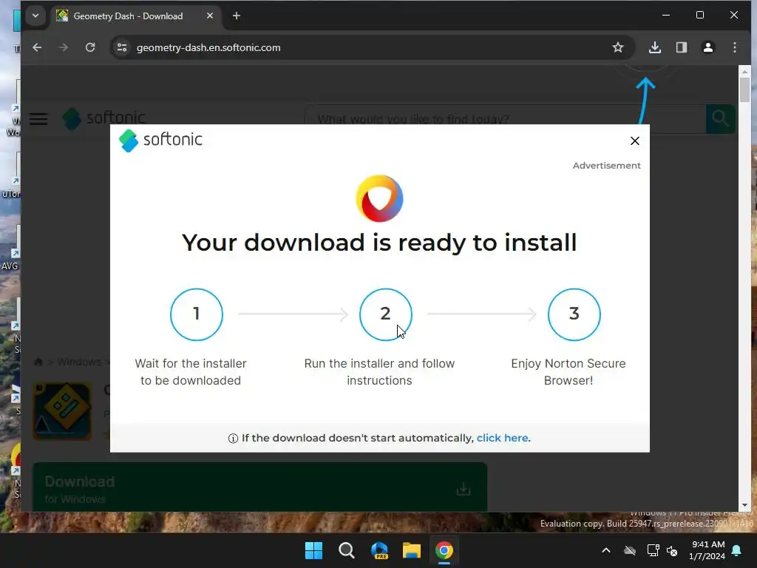This screenshot has height=568, width=757.
Task: Click the page scrollbar up arrow
Action: click(x=744, y=72)
